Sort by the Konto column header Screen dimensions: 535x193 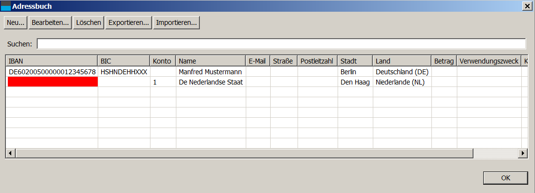click(163, 61)
